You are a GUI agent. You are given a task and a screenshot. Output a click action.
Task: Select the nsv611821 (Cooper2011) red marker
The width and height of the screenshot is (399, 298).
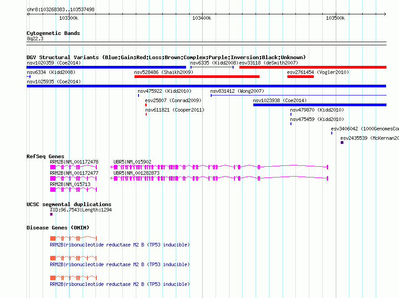[146, 114]
